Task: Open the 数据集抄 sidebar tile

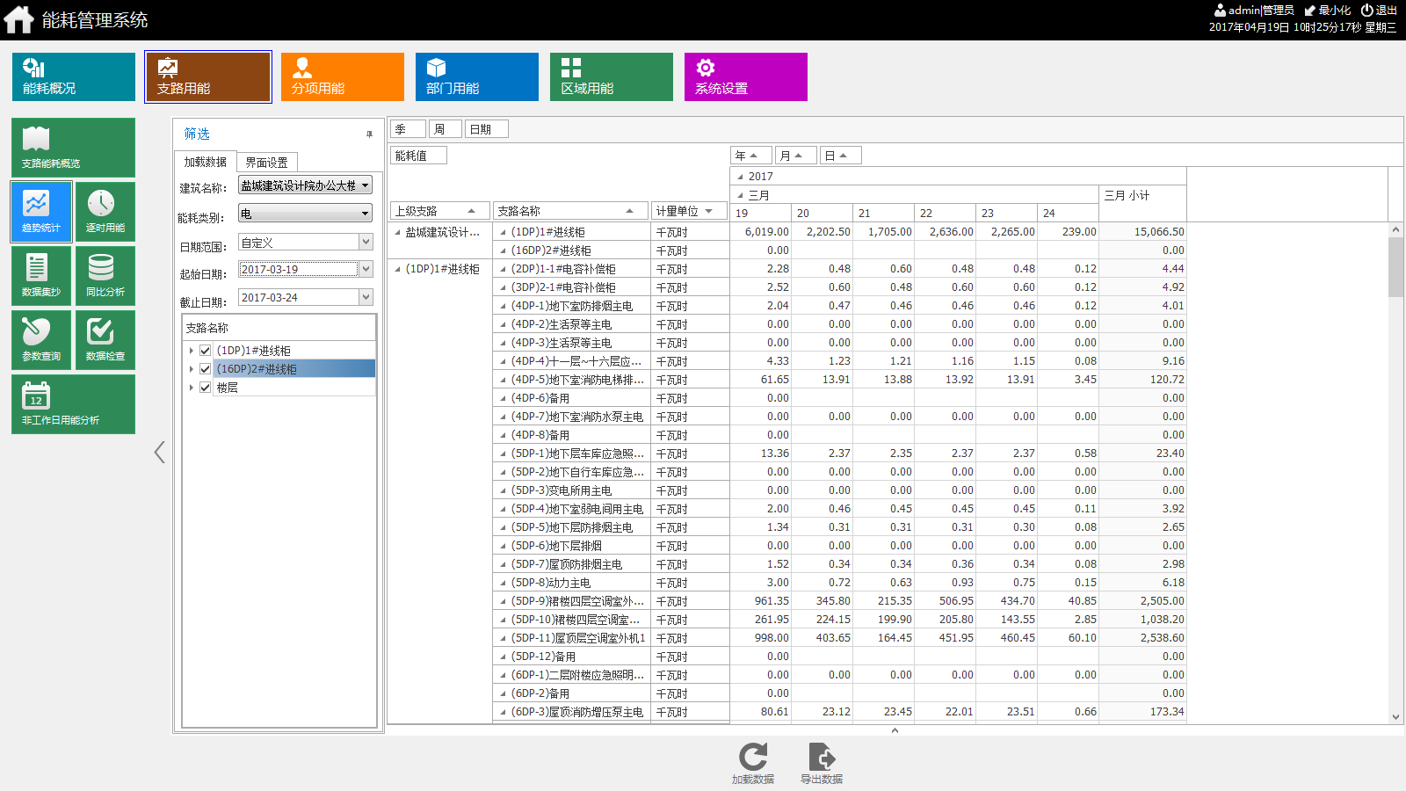Action: 41,276
